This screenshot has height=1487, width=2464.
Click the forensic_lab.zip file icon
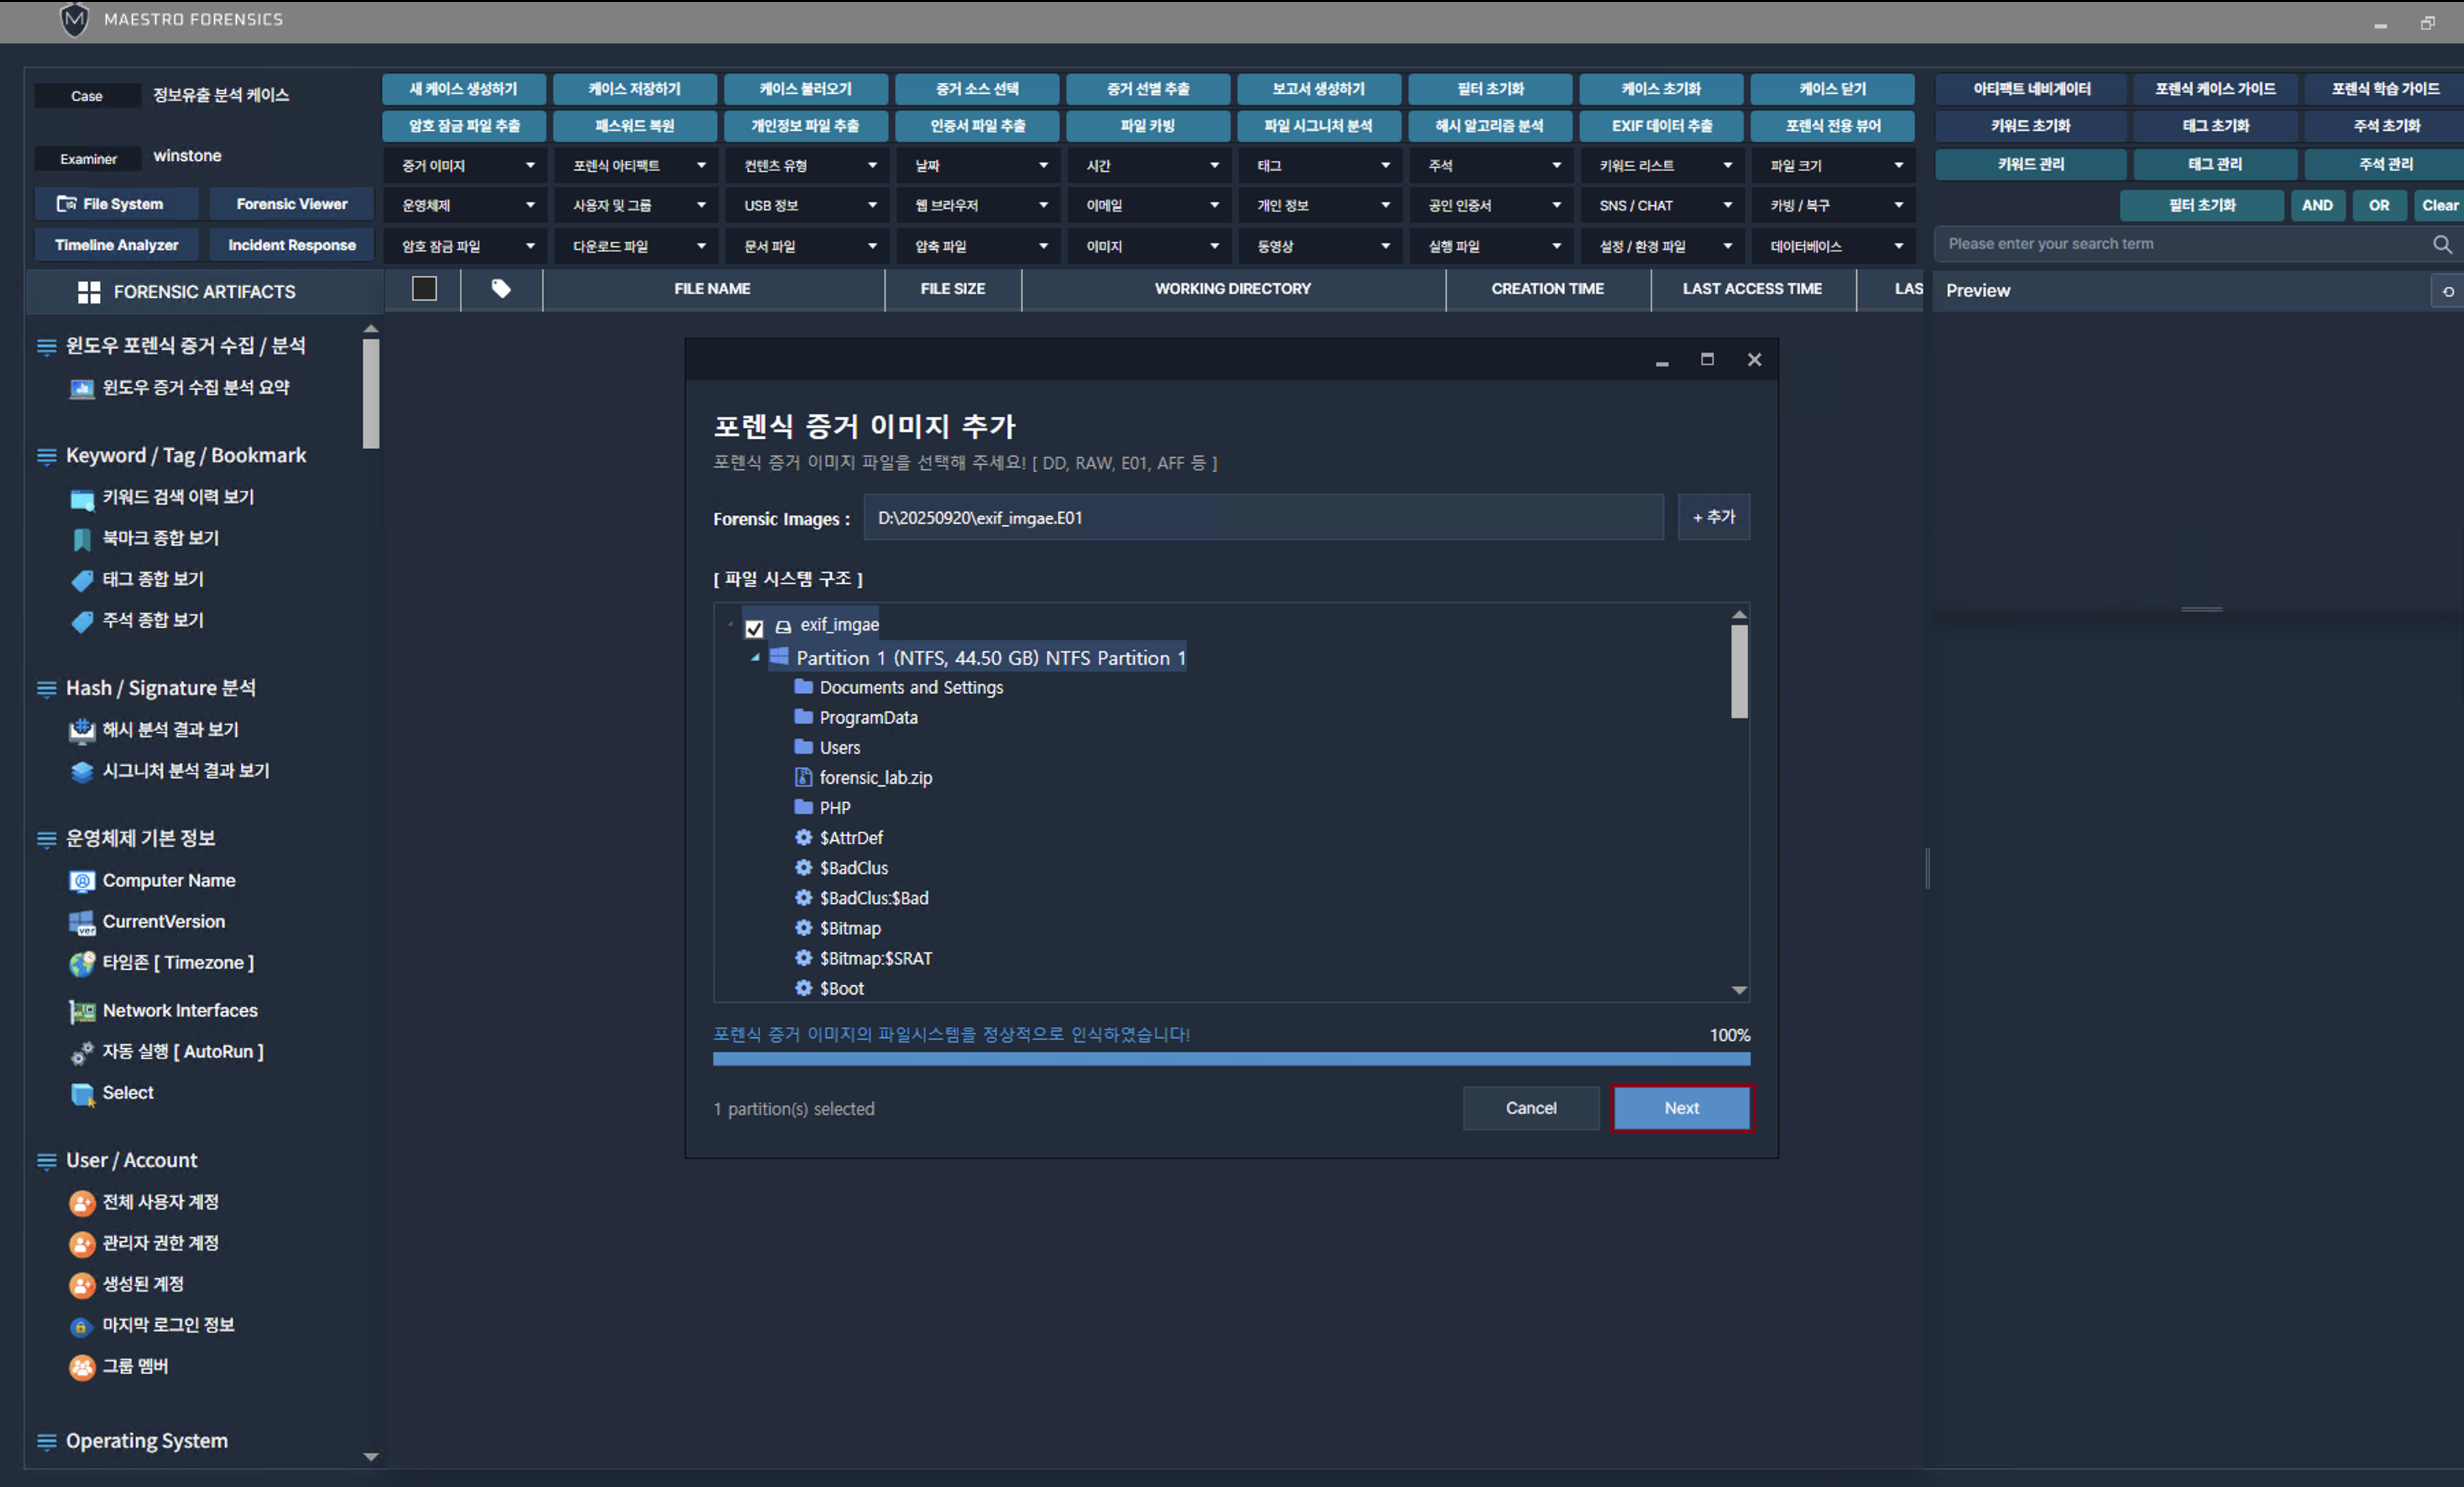point(803,777)
